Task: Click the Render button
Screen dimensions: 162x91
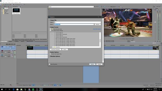Action: click(x=92, y=64)
